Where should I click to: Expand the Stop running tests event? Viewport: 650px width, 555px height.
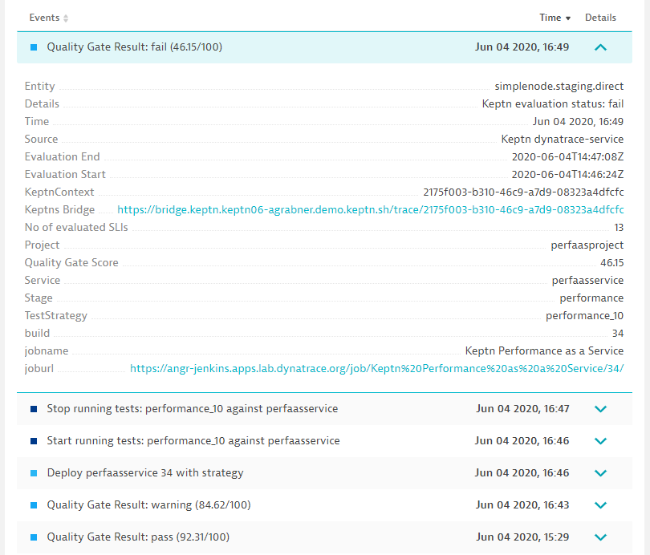click(x=600, y=409)
